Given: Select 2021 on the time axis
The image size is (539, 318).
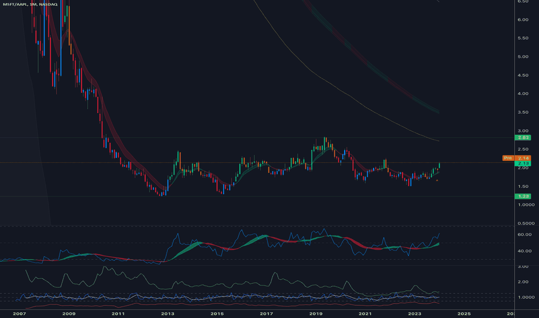Looking at the screenshot, I should 365,313.
